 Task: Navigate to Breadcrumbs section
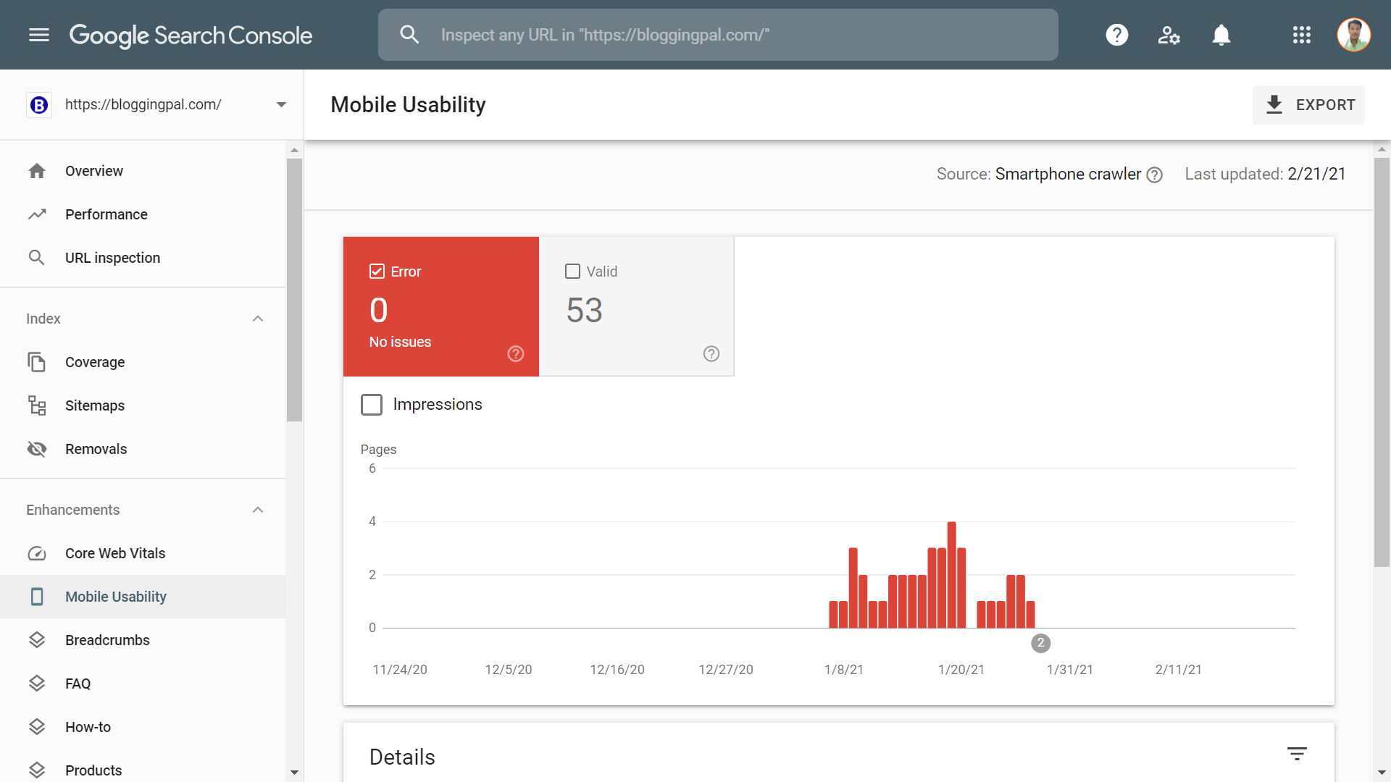tap(107, 640)
